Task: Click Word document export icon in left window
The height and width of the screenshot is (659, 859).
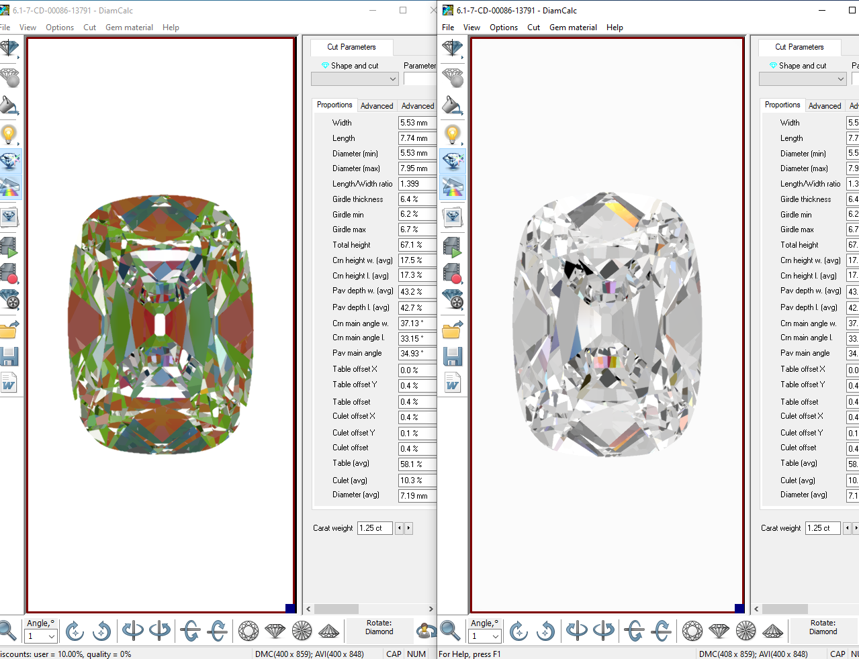Action: pos(9,383)
